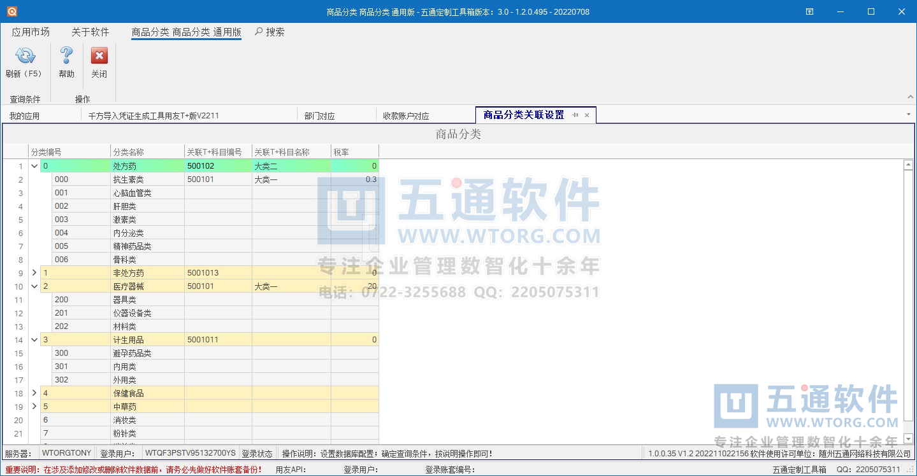The height and width of the screenshot is (476, 917).
Task: Expand the 保健食品 category row
Action: tap(34, 393)
